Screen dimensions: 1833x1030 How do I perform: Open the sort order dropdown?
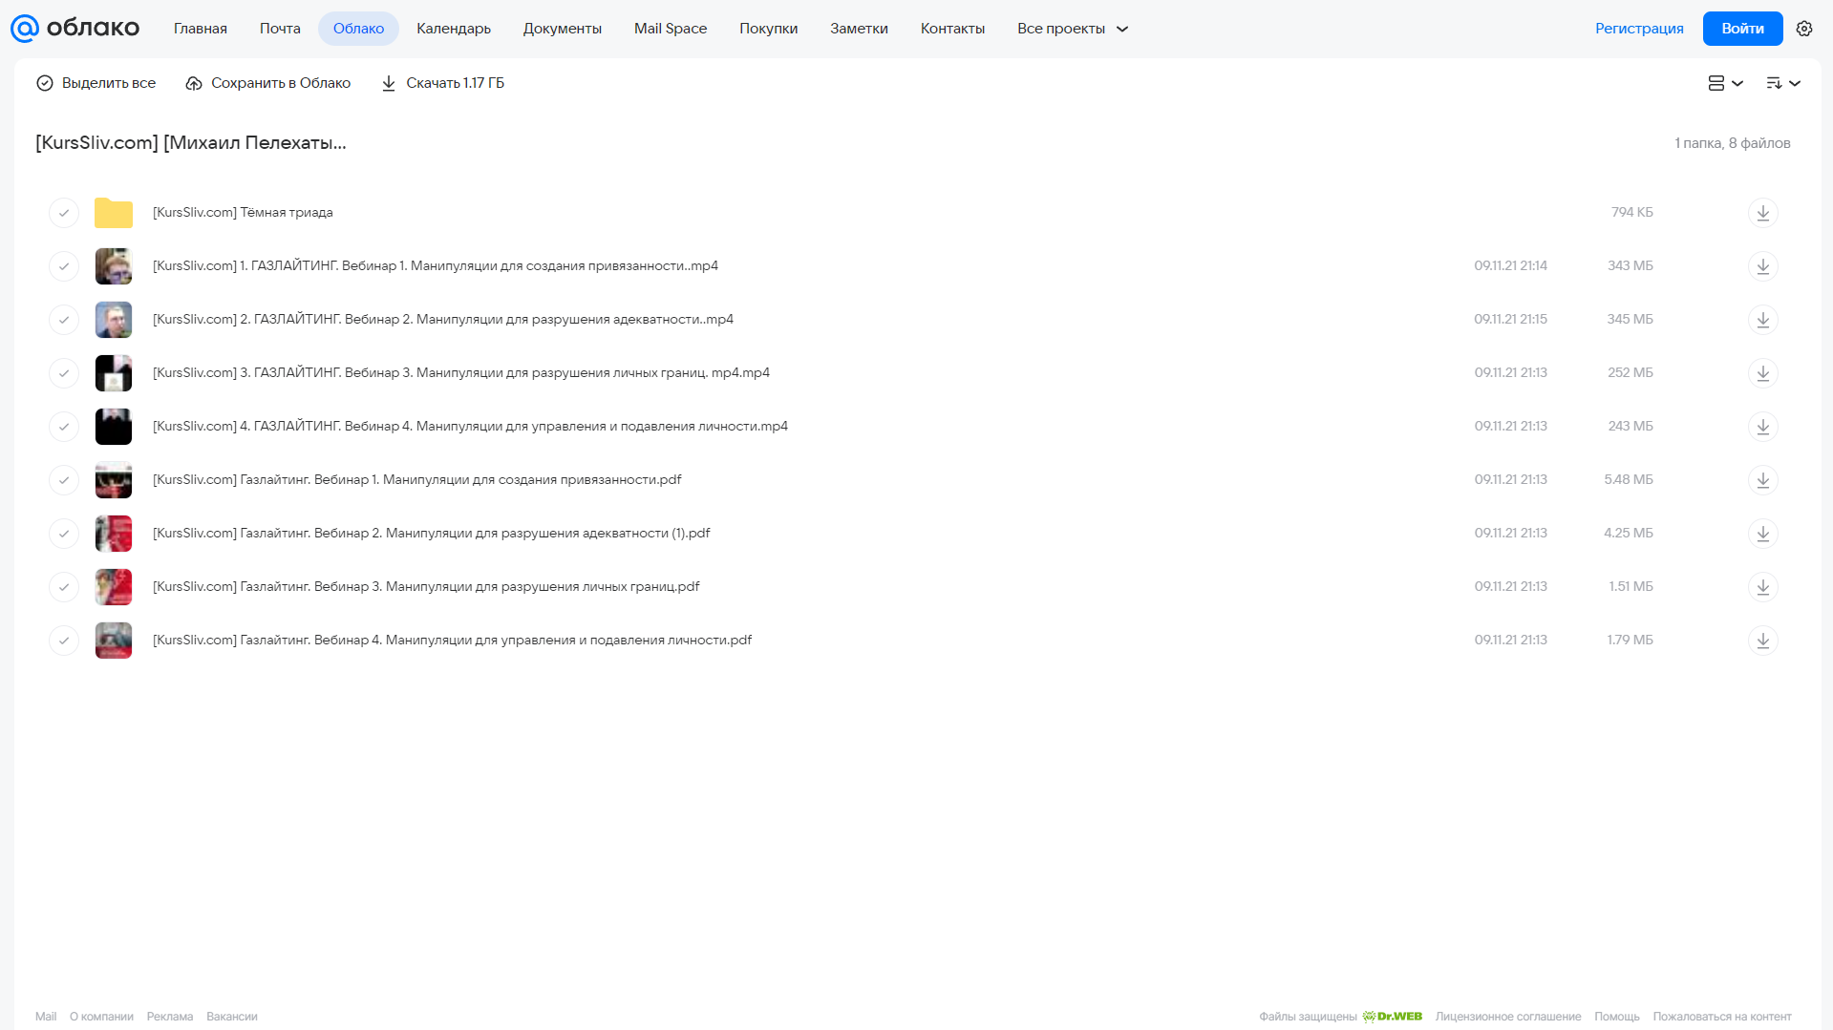point(1782,83)
